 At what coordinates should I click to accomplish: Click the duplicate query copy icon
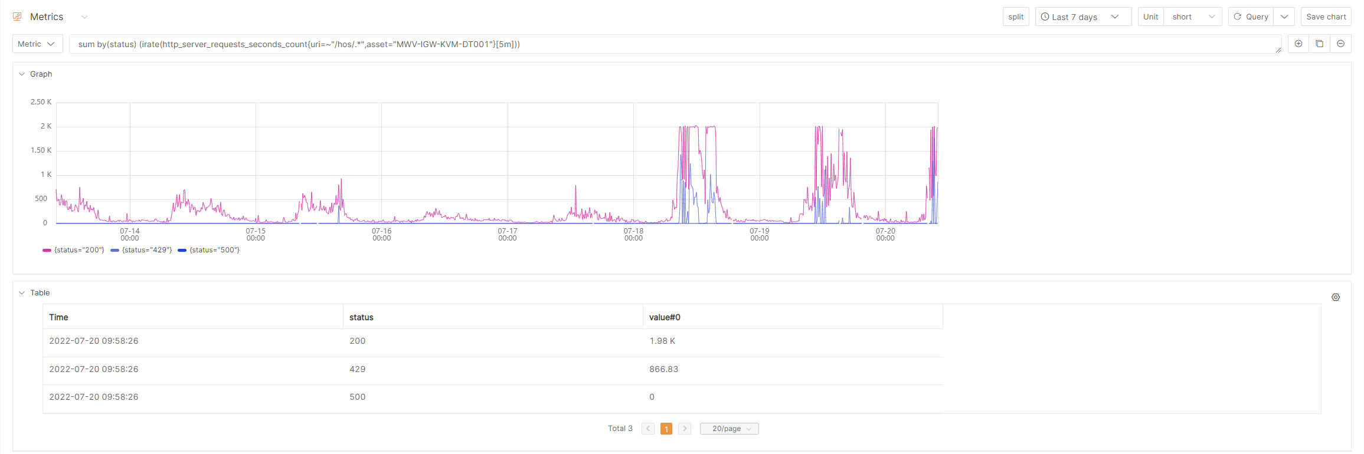[1319, 44]
